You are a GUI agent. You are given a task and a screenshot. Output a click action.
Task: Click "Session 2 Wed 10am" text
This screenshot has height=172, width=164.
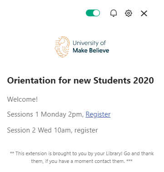pos(39,130)
